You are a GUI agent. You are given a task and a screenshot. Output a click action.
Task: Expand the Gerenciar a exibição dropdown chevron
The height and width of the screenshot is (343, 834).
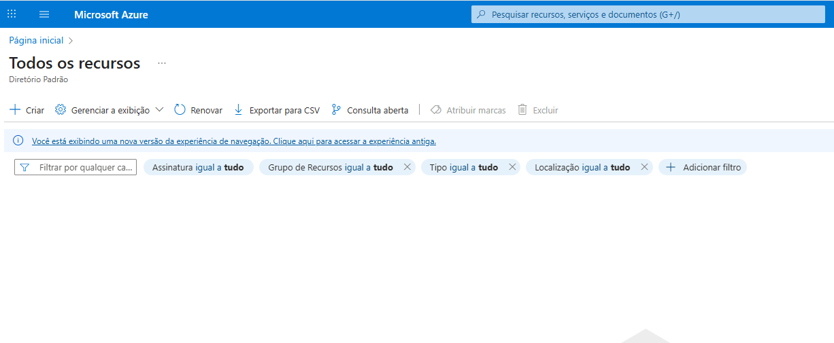[159, 110]
